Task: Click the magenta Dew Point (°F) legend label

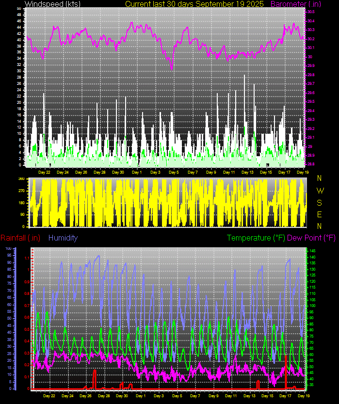Action: click(311, 238)
